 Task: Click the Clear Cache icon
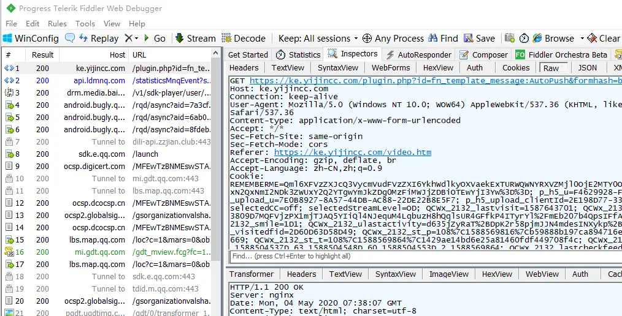point(592,39)
